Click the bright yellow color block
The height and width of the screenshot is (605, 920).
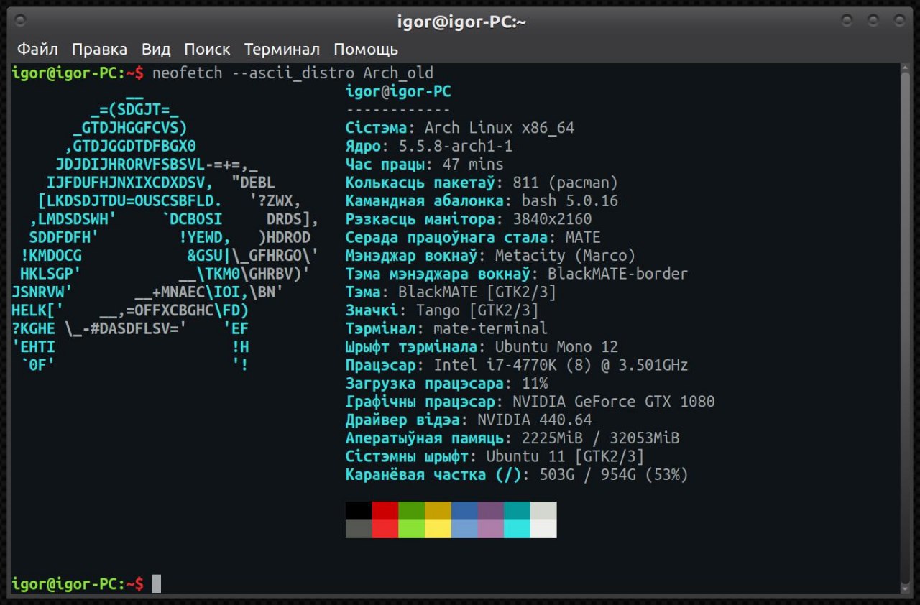click(438, 529)
